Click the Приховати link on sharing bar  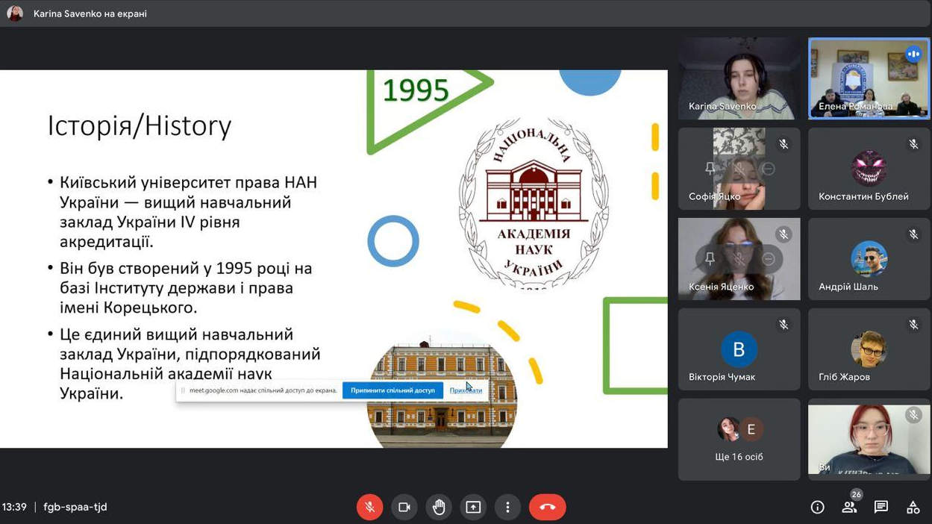(466, 390)
